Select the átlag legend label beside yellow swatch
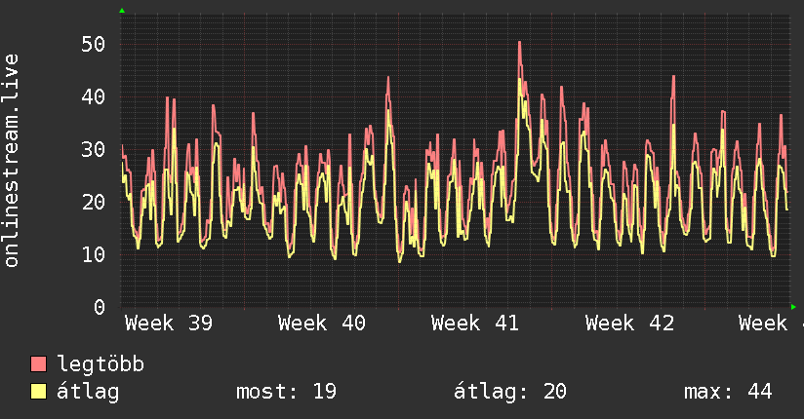 [88, 392]
